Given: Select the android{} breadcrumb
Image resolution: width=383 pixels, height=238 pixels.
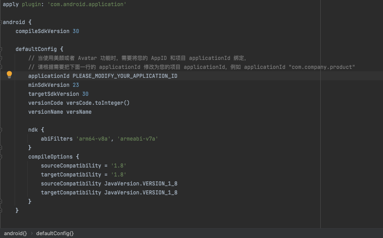Looking at the screenshot, I should (x=15, y=234).
